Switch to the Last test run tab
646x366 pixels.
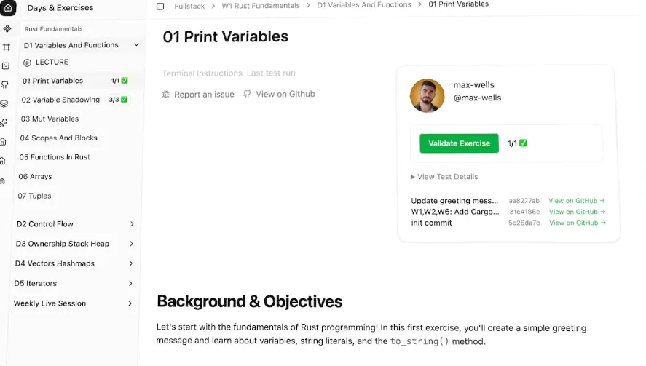point(271,73)
